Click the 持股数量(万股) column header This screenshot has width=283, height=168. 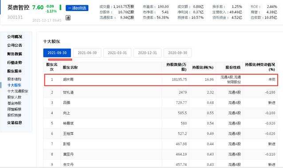click(177, 67)
